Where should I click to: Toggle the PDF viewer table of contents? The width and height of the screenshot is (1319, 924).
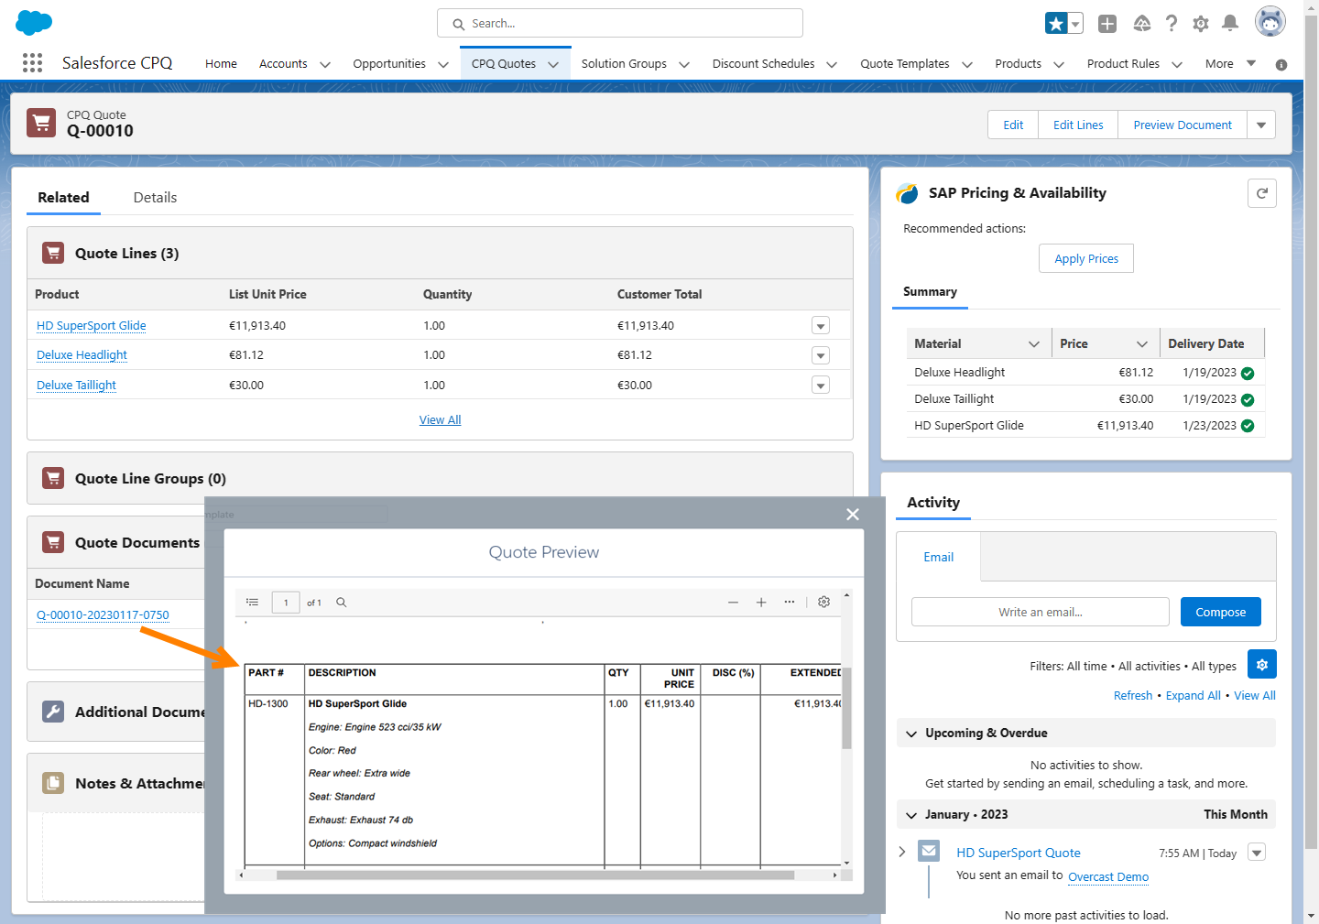tap(253, 603)
